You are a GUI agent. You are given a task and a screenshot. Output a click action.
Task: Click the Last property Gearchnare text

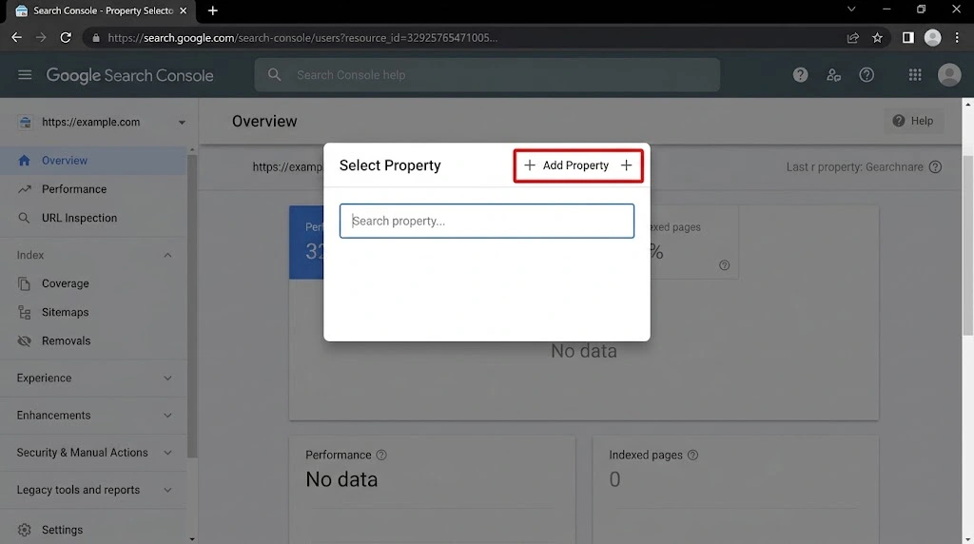tap(855, 167)
